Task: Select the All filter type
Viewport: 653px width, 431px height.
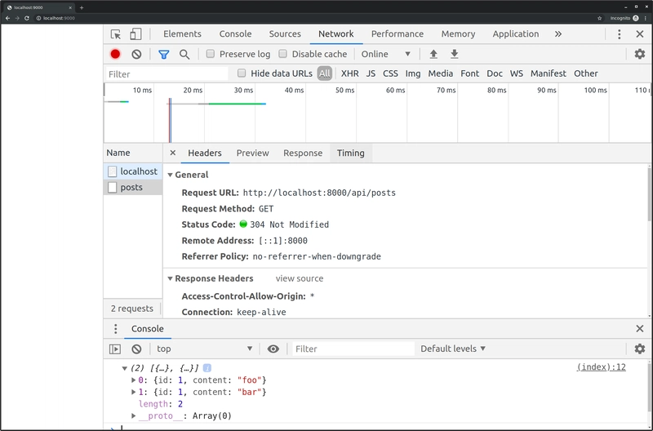Action: pos(324,73)
